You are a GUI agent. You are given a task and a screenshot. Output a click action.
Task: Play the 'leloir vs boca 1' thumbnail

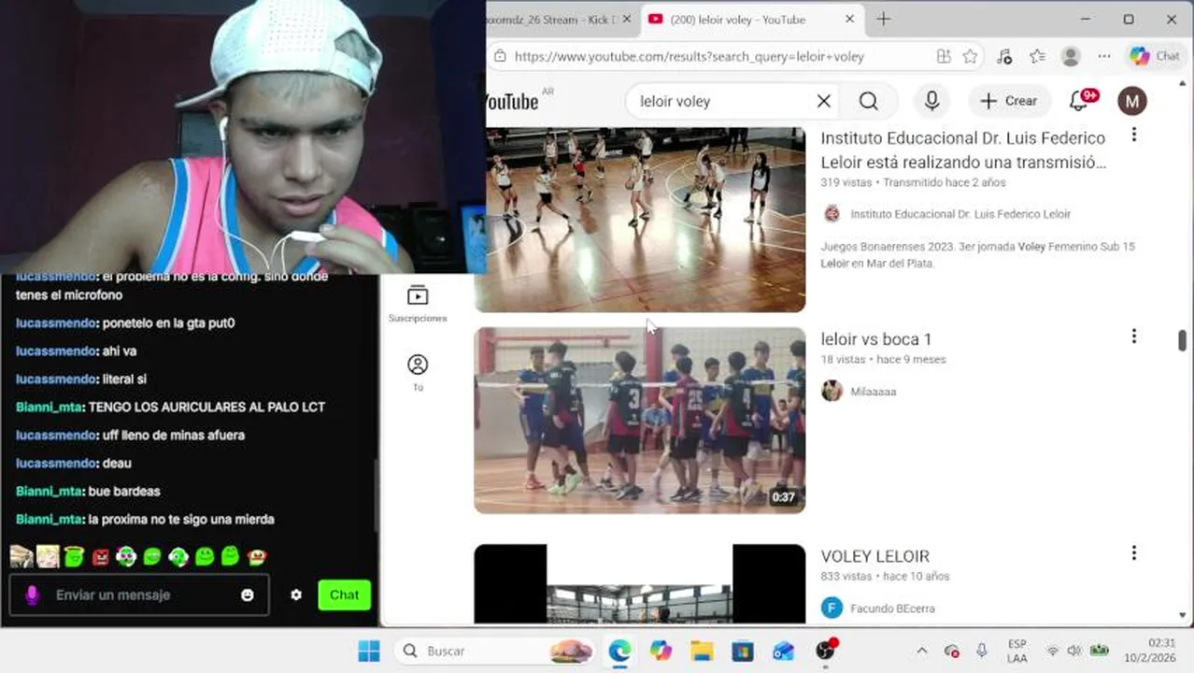(639, 420)
